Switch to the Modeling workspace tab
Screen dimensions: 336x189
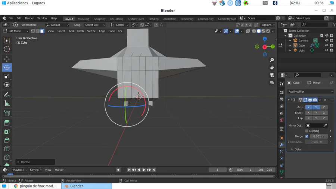click(x=83, y=19)
